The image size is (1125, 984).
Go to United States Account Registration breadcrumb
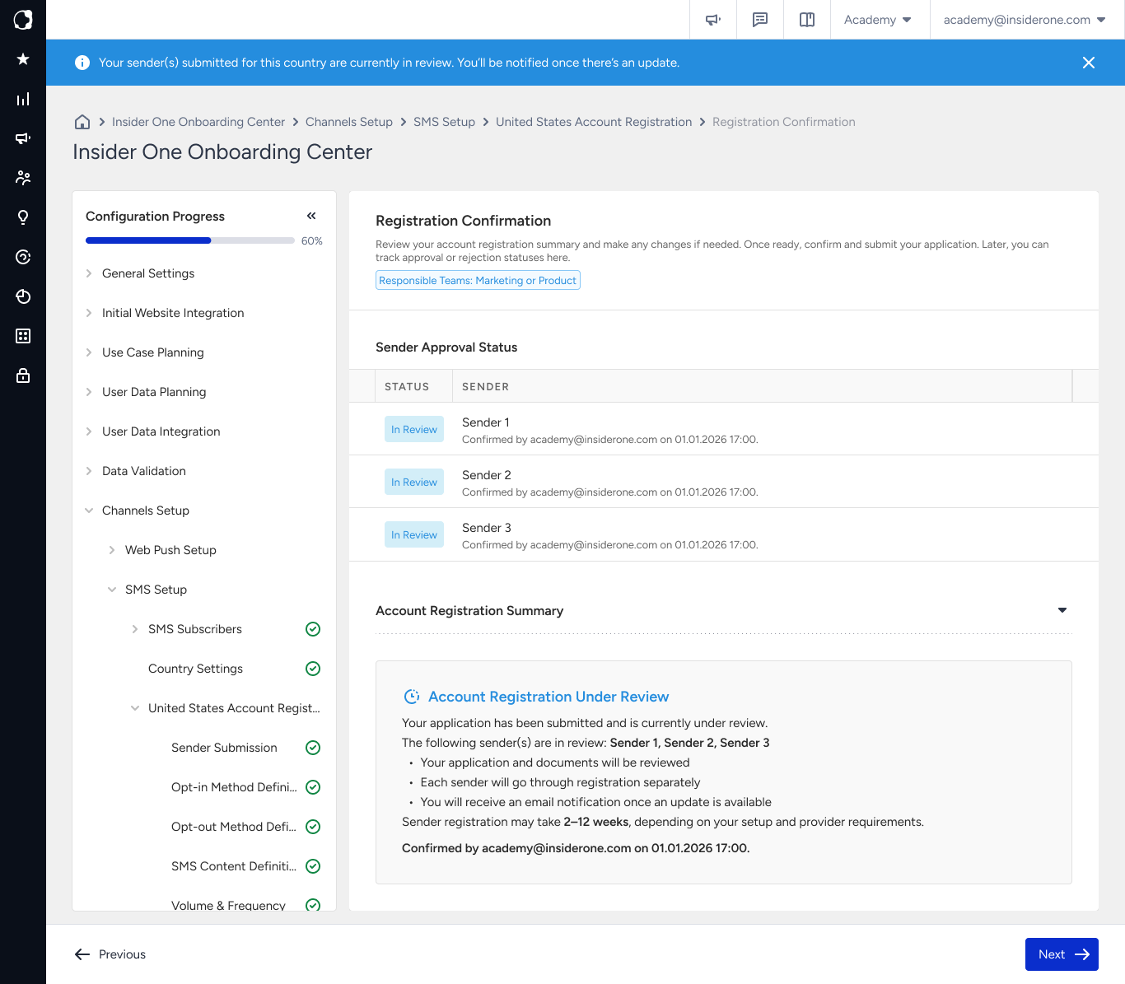[594, 122]
